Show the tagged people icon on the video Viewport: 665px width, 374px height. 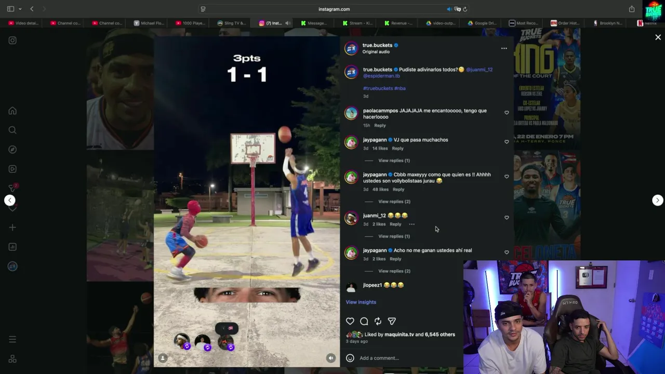[163, 358]
